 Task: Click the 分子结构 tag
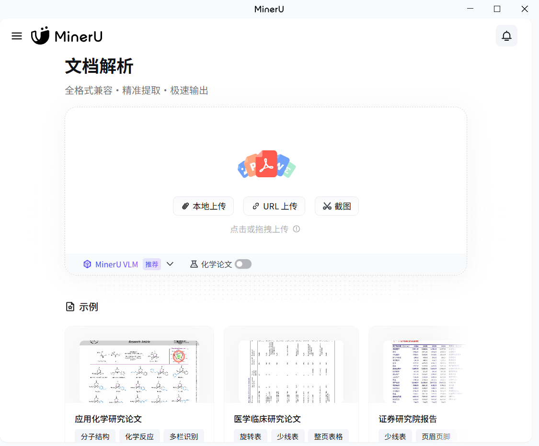pos(95,436)
